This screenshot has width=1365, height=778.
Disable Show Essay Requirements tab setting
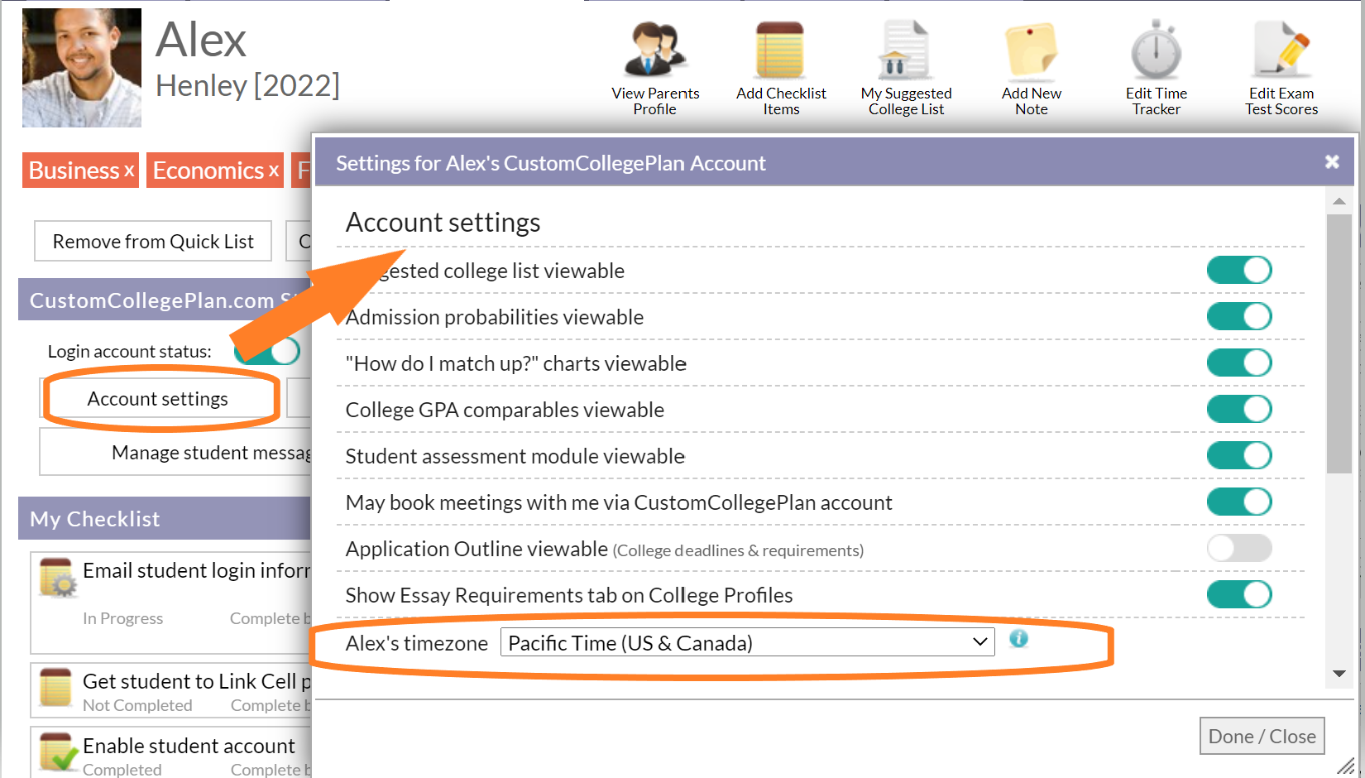(1239, 594)
